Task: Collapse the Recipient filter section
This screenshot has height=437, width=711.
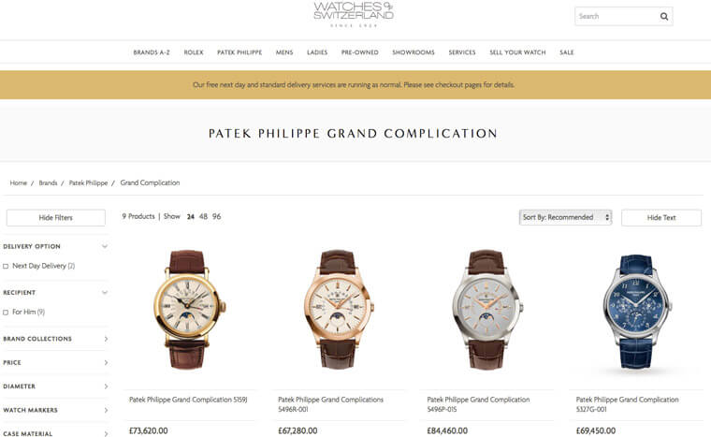Action: pyautogui.click(x=105, y=293)
